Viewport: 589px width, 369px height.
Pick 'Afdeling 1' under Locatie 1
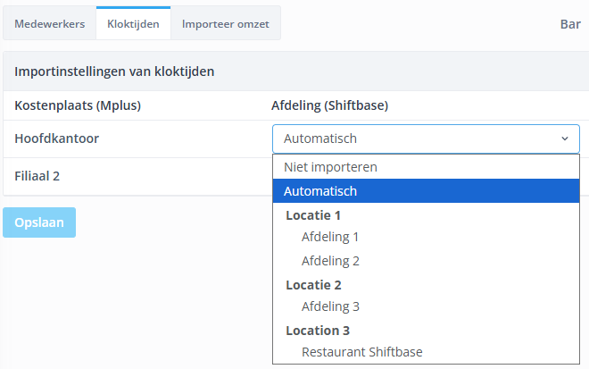330,238
